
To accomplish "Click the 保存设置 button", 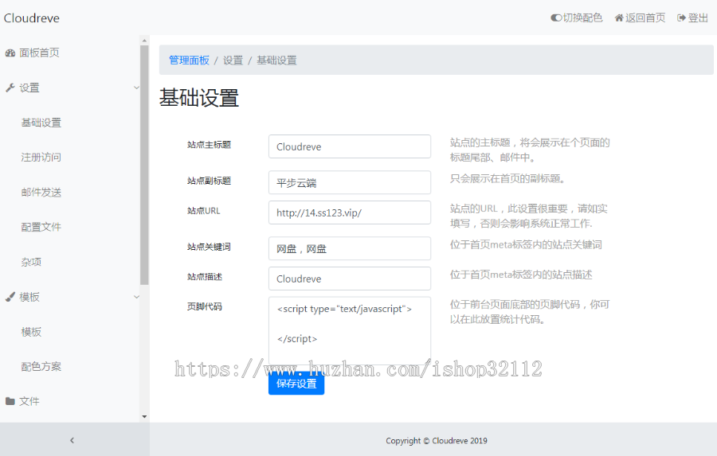I will click(x=296, y=384).
